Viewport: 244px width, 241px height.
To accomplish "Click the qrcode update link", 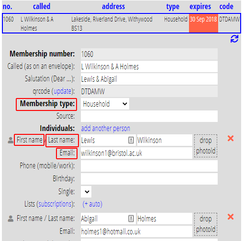I will point(62,91).
